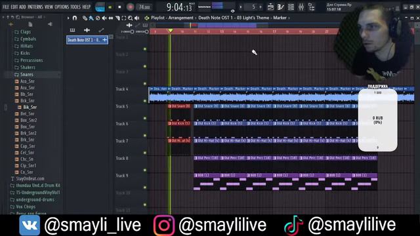This screenshot has width=420, height=236.
Task: Mute Track 7 using its green light
Action: click(x=145, y=153)
